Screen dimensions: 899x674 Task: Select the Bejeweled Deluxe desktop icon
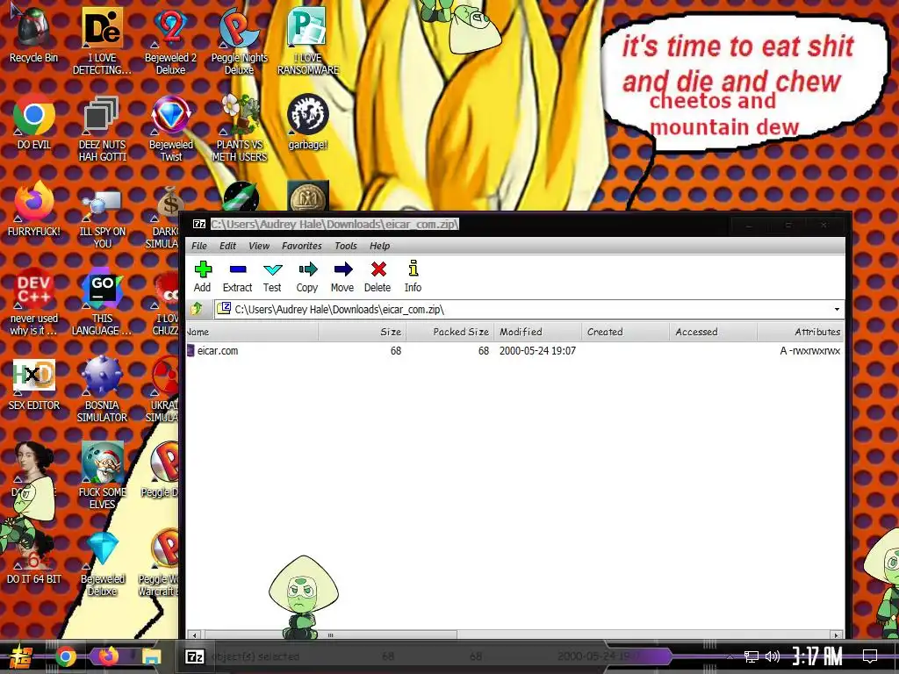(x=103, y=563)
